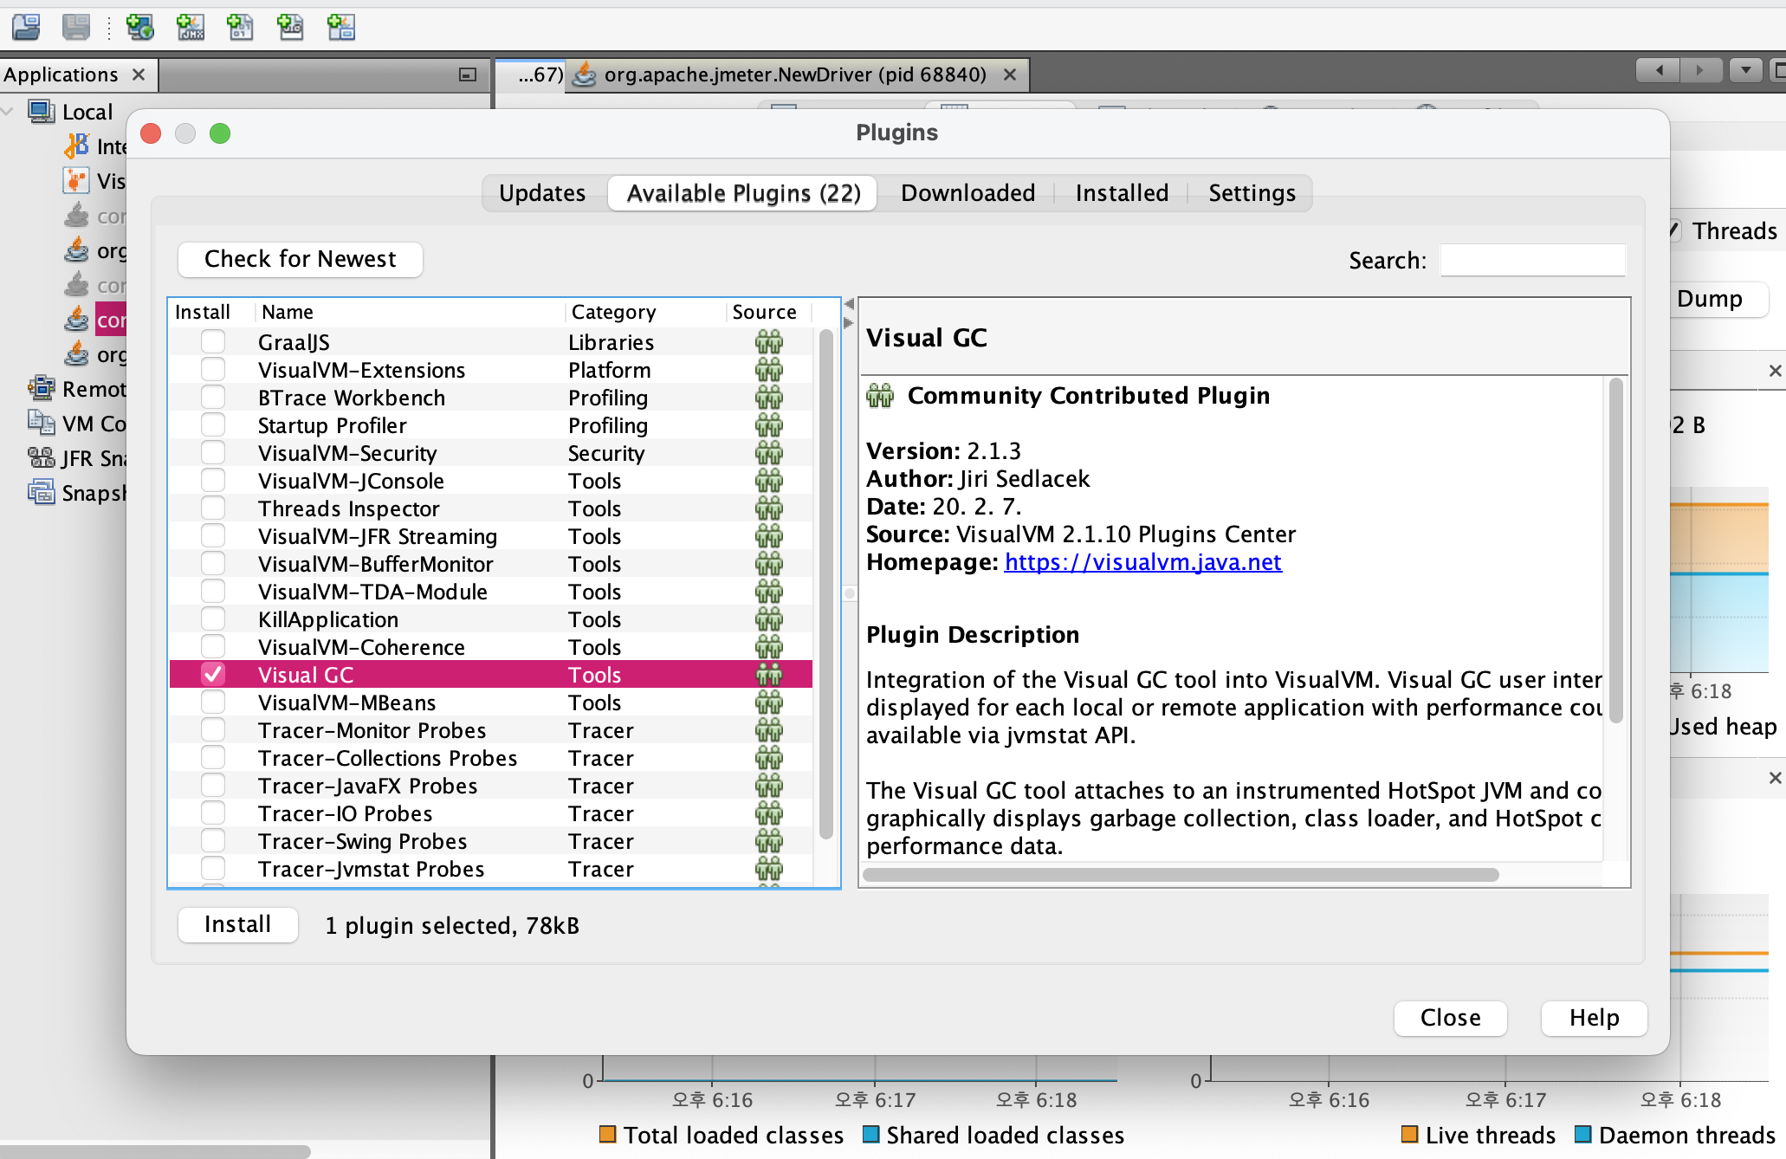The image size is (1786, 1159).
Task: Minimize the Applications panel with its window icon
Action: [468, 75]
